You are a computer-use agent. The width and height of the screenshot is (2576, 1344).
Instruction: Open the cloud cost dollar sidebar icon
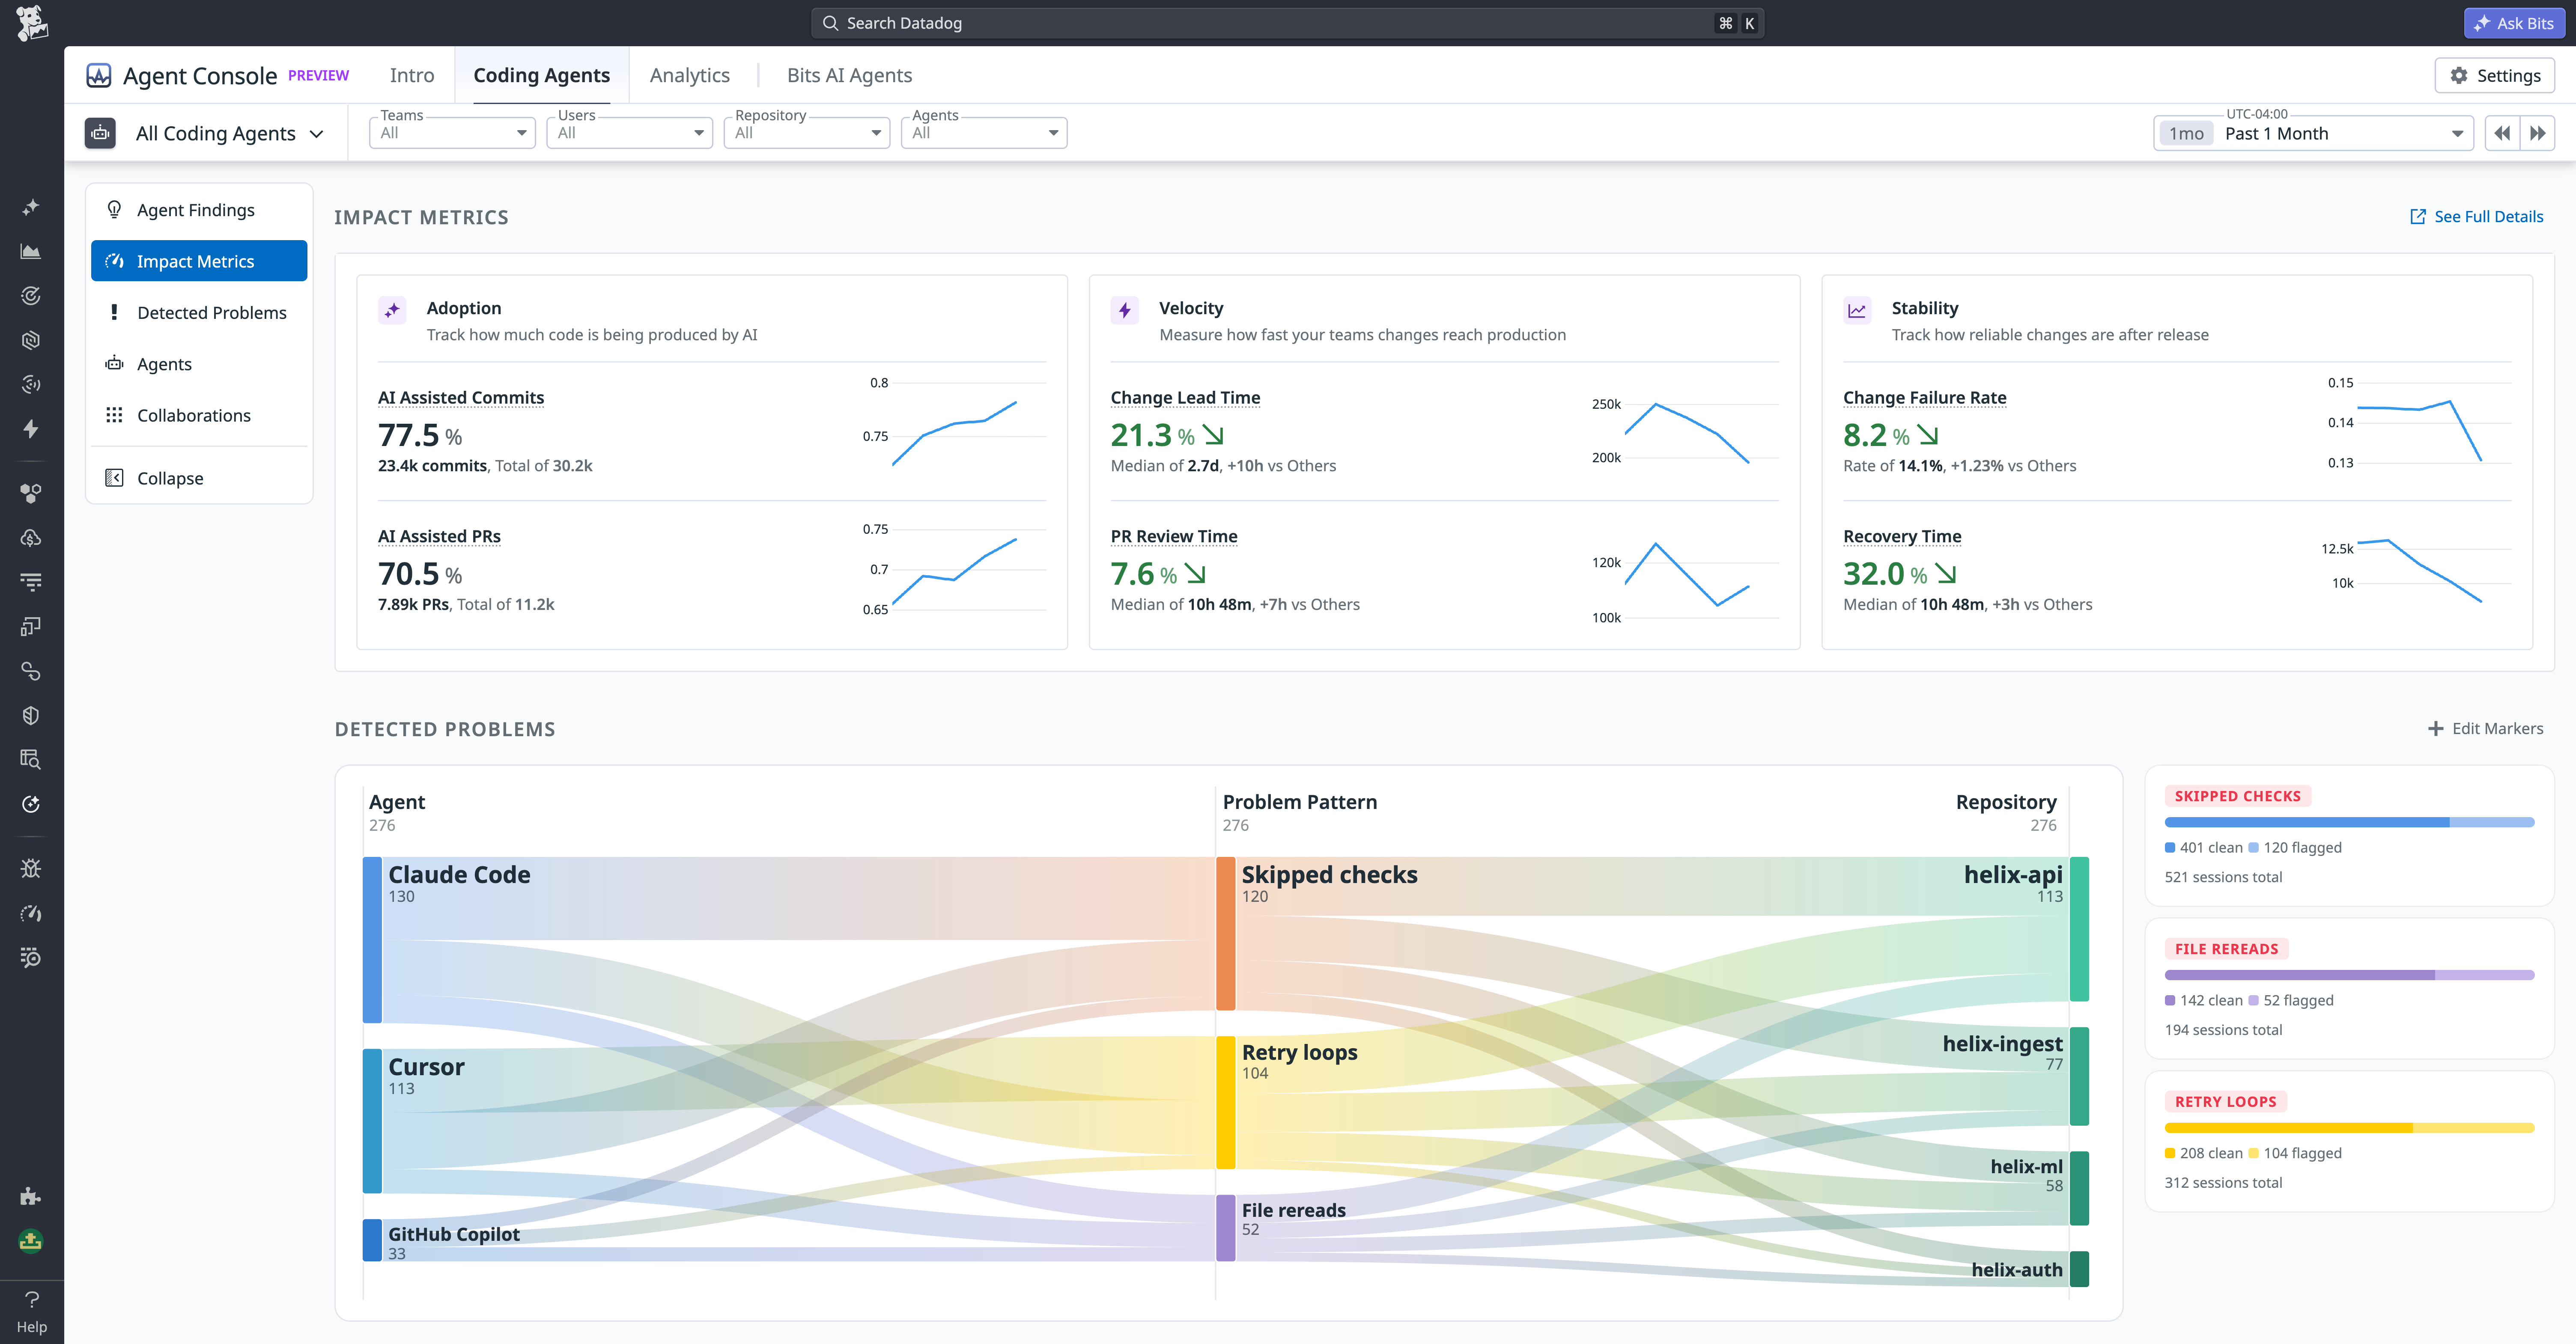click(31, 538)
